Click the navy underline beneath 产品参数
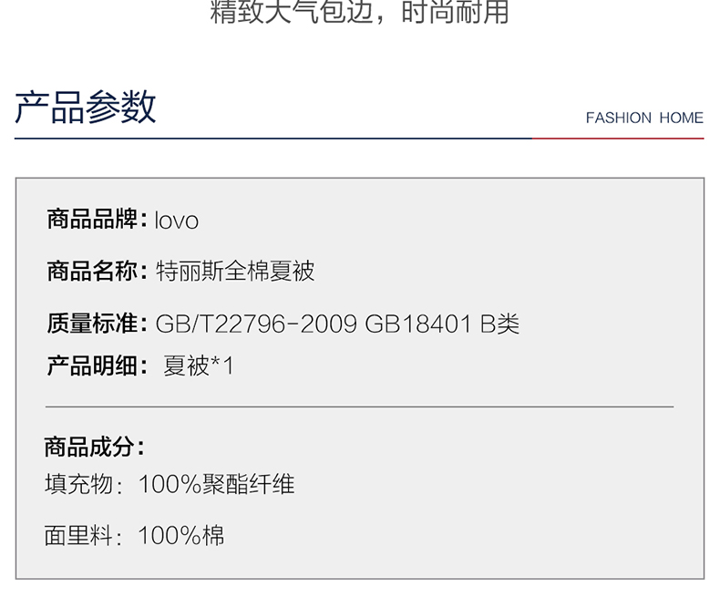Image resolution: width=720 pixels, height=597 pixels. coord(273,139)
